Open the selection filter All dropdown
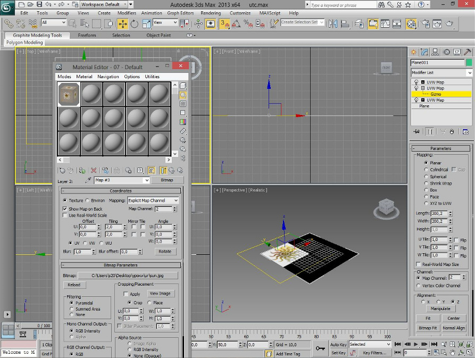 (x=54, y=22)
